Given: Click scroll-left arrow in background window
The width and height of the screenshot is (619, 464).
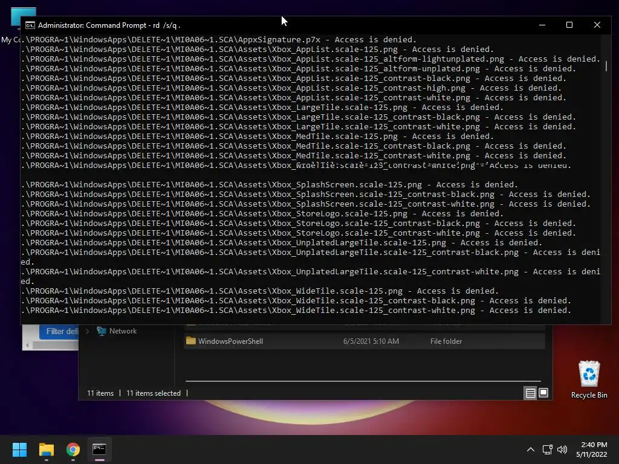Looking at the screenshot, I should (x=27, y=345).
